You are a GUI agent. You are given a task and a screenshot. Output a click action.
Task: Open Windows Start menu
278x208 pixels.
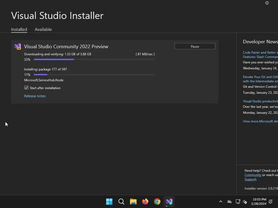pyautogui.click(x=109, y=201)
